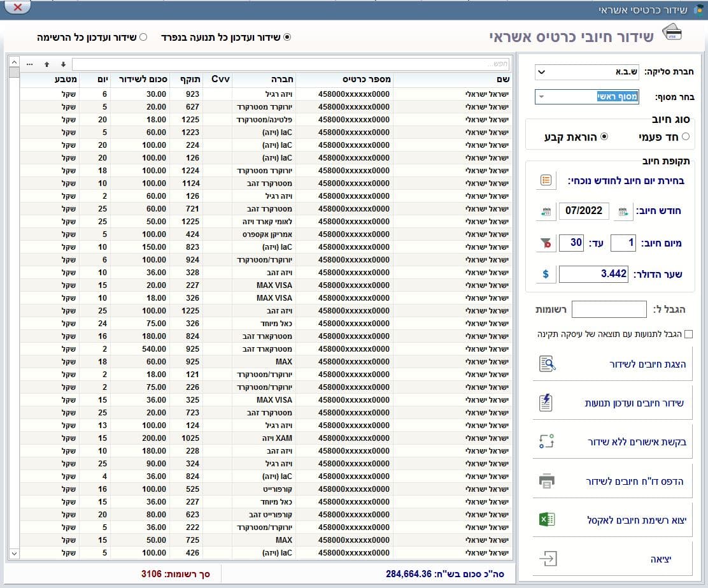Click the dollar rate refresh icon
This screenshot has width=708, height=588.
coord(546,274)
